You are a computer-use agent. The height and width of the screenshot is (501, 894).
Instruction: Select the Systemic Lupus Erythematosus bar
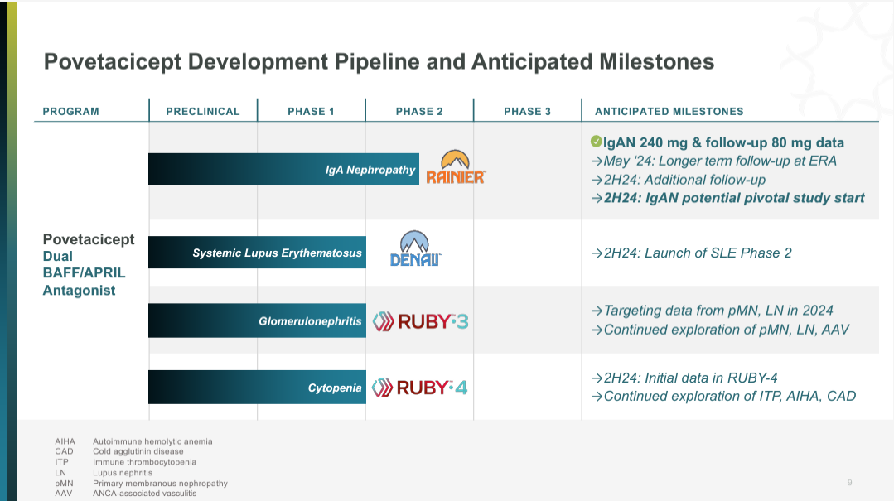(256, 253)
